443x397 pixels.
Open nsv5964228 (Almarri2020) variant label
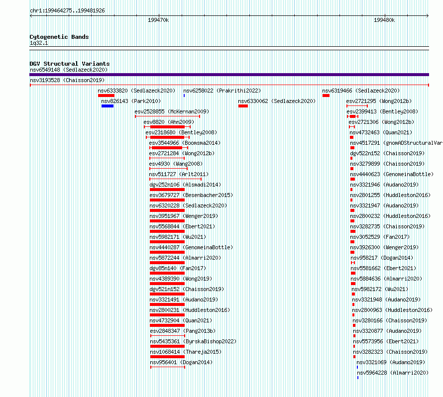pos(393,373)
